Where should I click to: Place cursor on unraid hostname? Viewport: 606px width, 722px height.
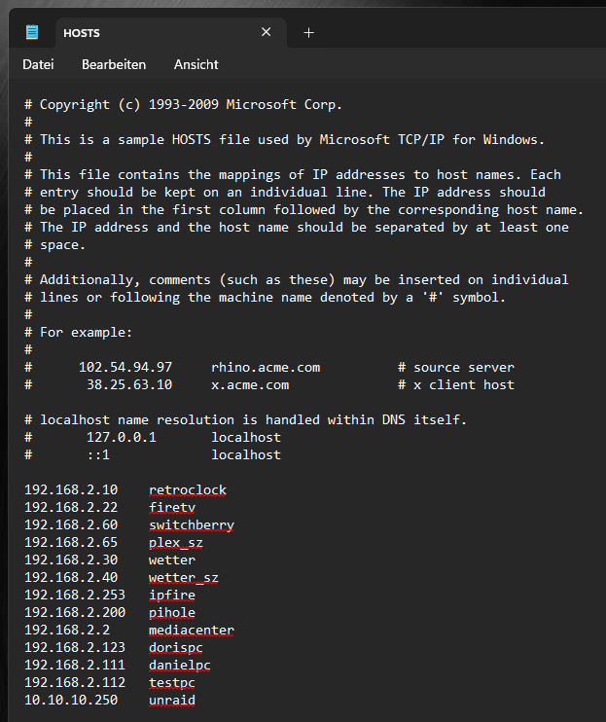pos(172,700)
